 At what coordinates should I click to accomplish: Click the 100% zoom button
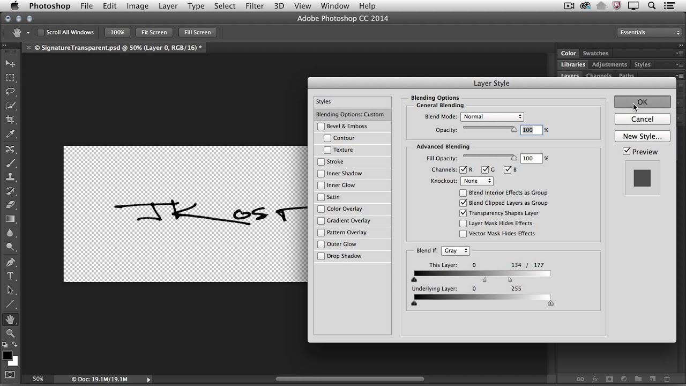(117, 32)
